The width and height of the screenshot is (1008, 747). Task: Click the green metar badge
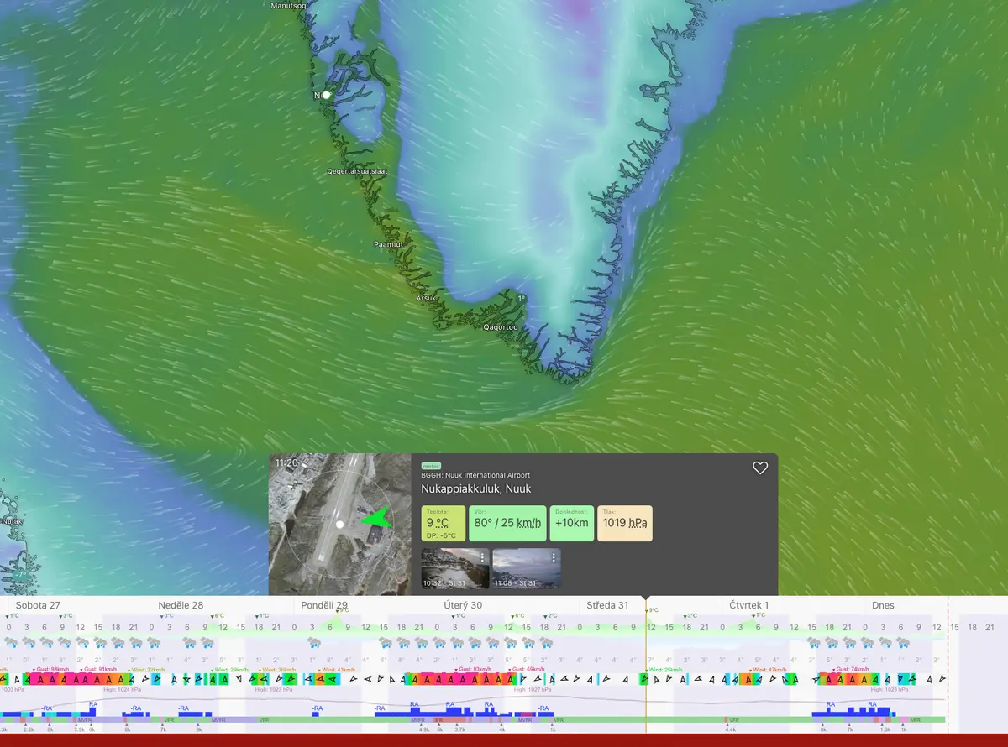(x=431, y=466)
